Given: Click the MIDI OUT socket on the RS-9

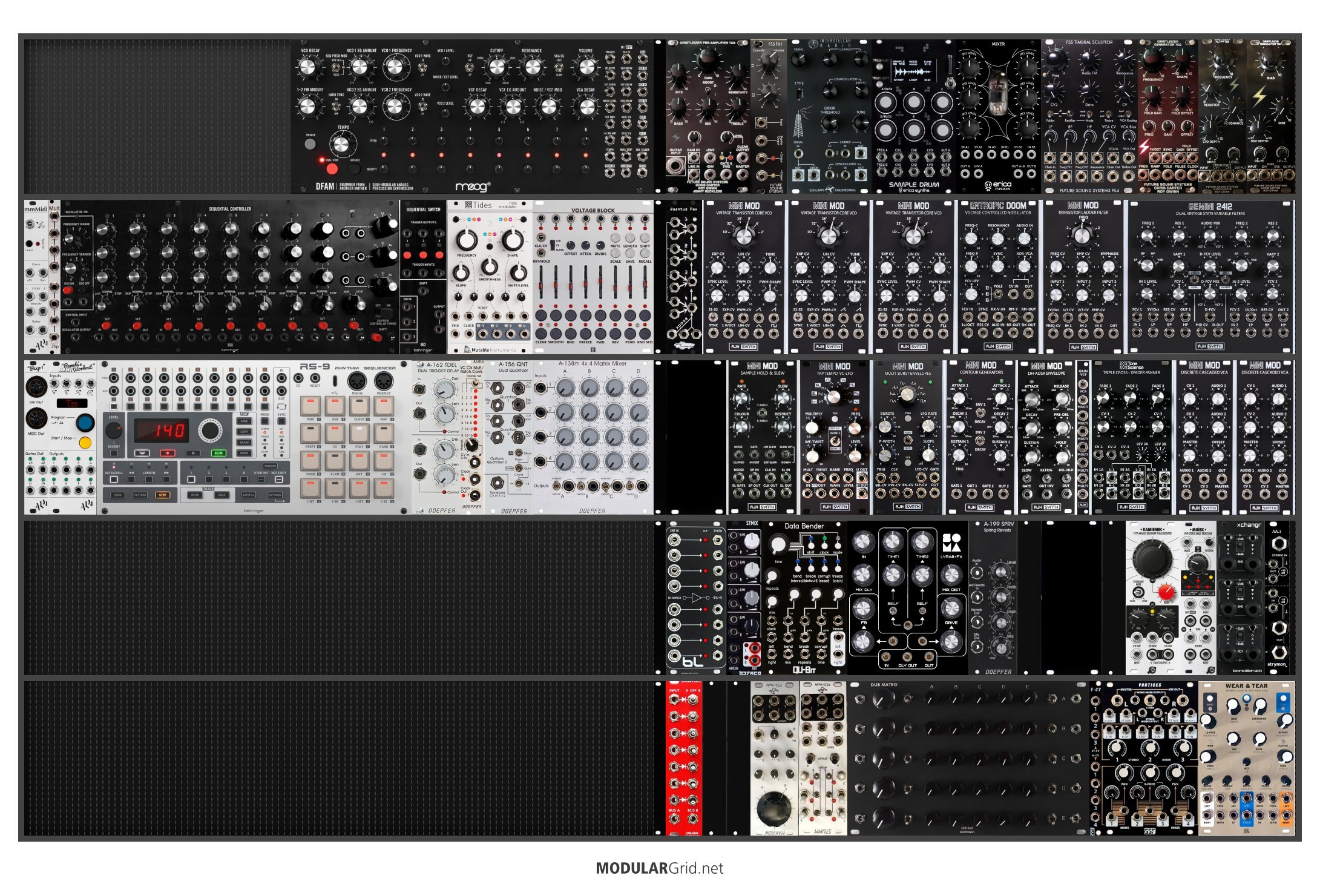Looking at the screenshot, I should click(x=384, y=381).
